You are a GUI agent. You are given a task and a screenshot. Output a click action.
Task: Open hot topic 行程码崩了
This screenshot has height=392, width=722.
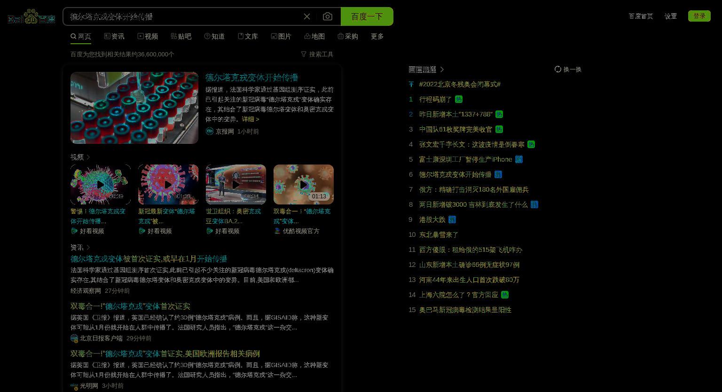(x=435, y=99)
